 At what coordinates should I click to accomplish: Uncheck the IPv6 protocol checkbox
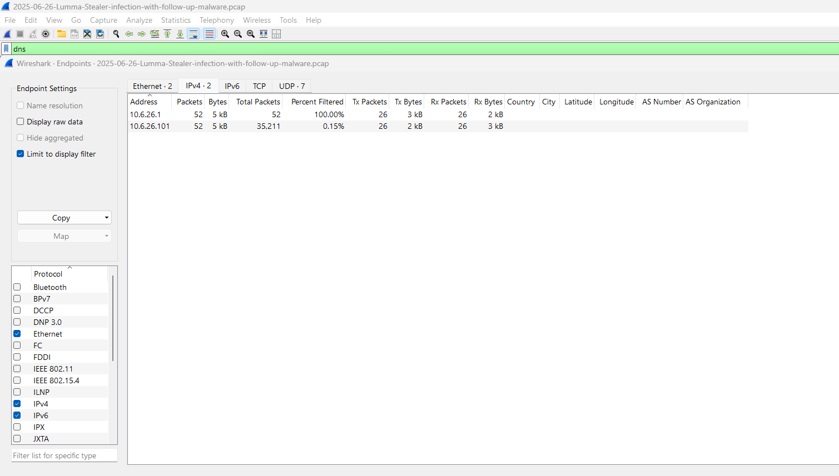coord(17,415)
